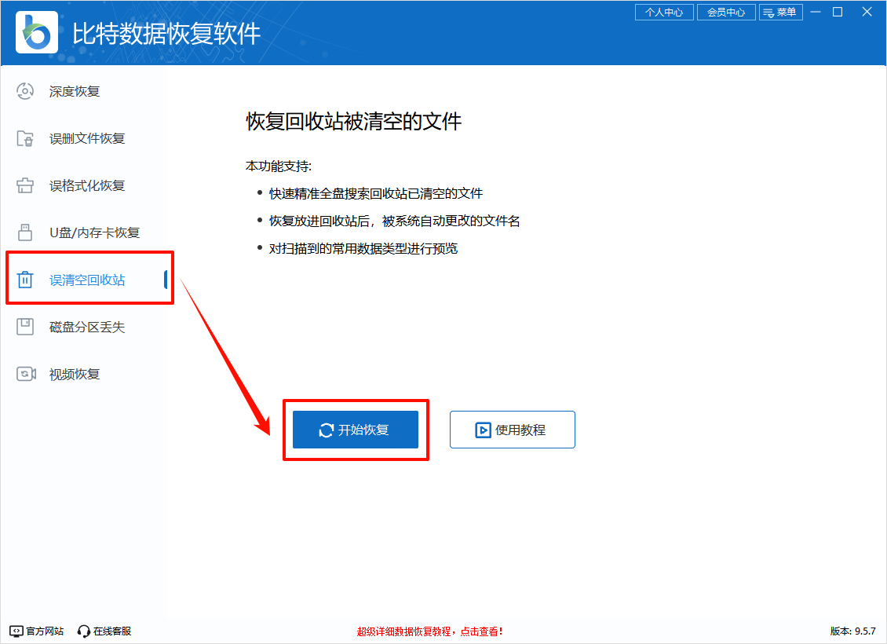887x644 pixels.
Task: Start recovery with 开始恢复 button
Action: coord(356,430)
